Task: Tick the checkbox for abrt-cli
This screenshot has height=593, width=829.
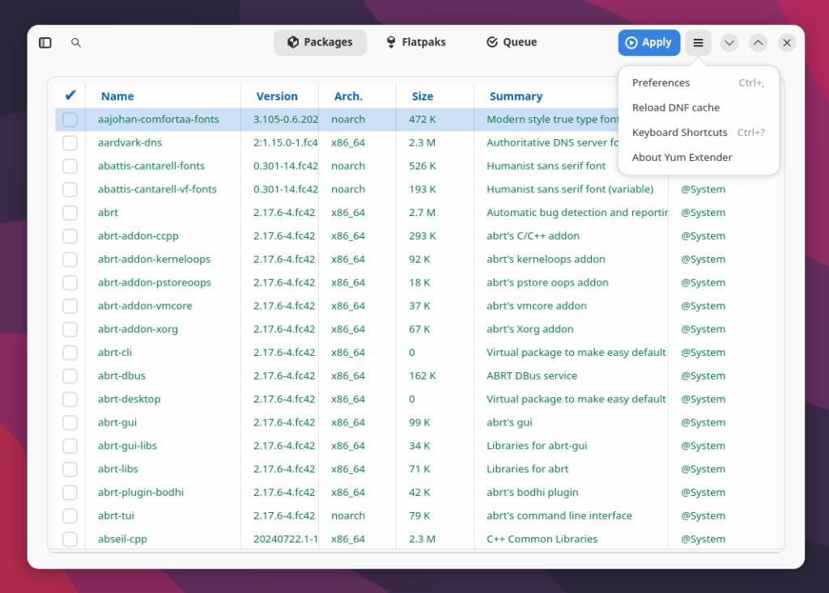Action: (70, 353)
